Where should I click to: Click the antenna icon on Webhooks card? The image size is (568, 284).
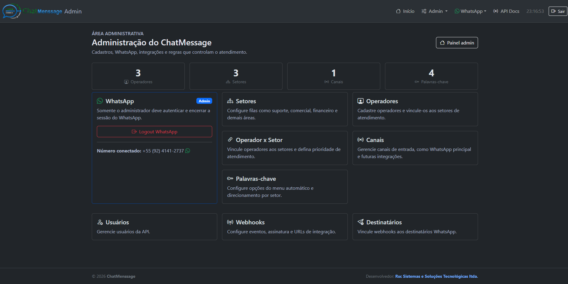tap(230, 222)
